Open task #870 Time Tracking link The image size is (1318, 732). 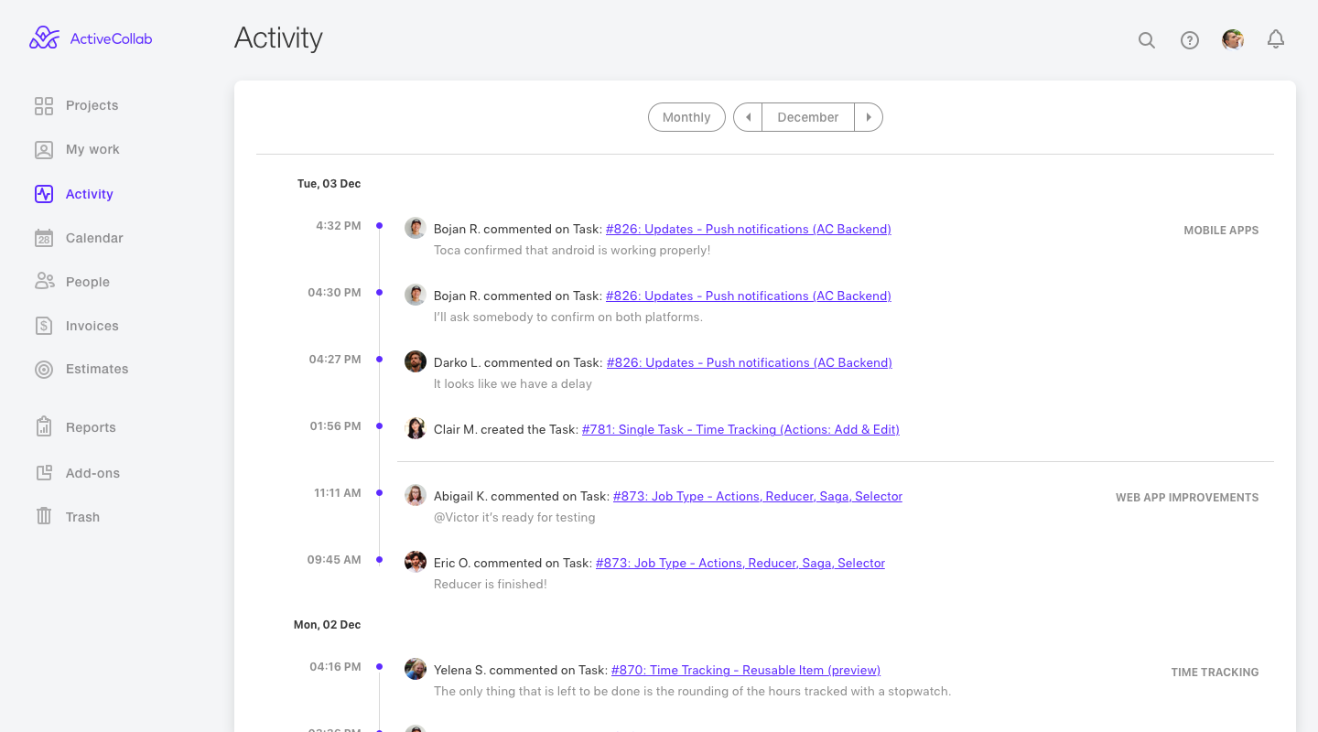[746, 670]
